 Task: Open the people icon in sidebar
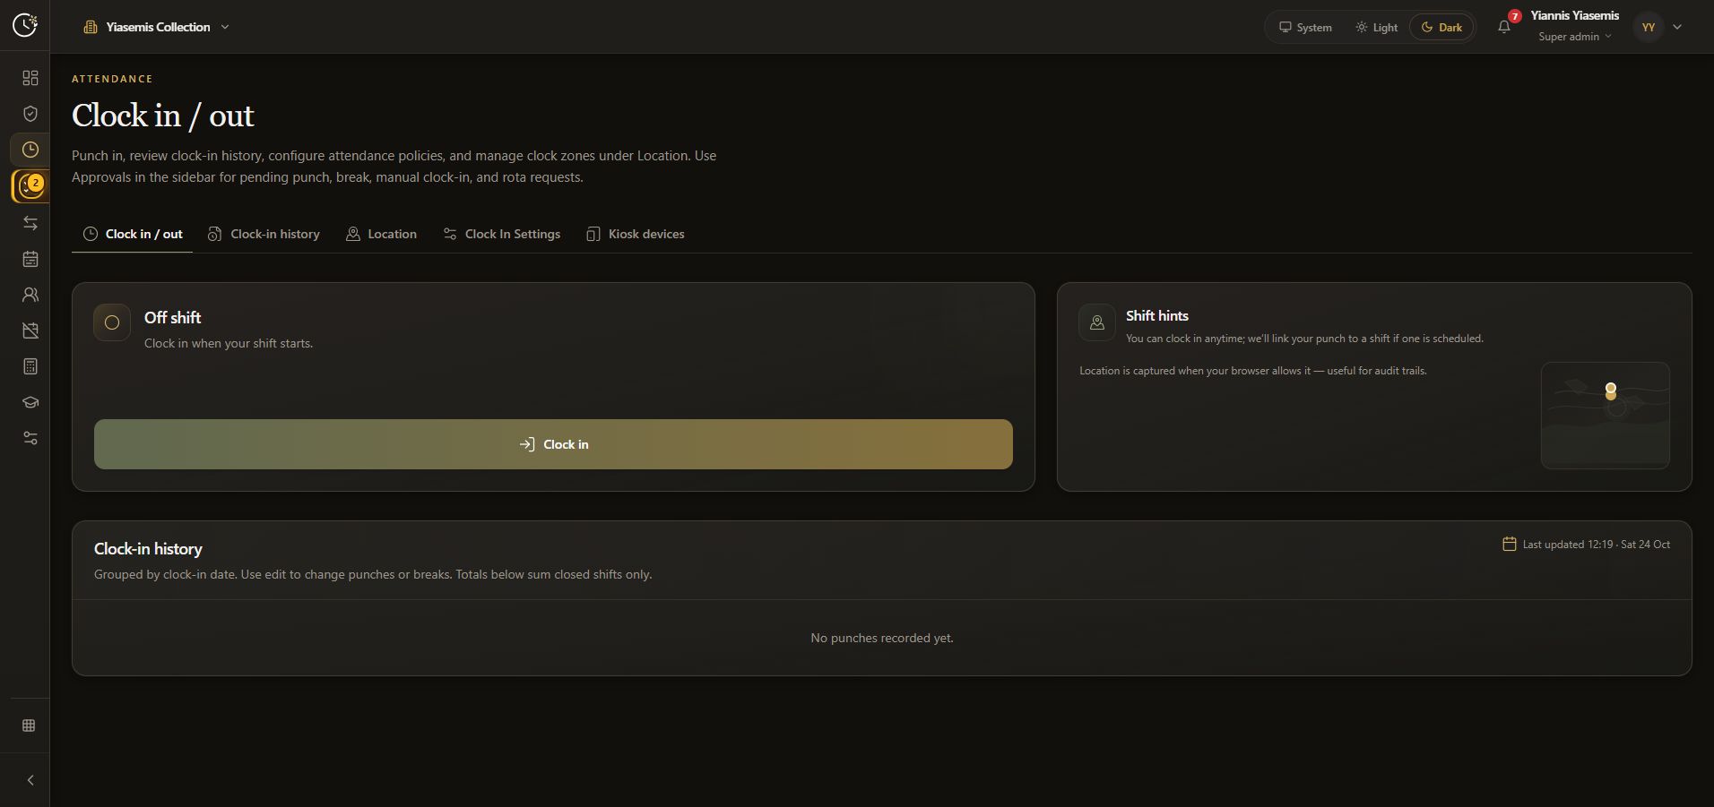[x=30, y=295]
